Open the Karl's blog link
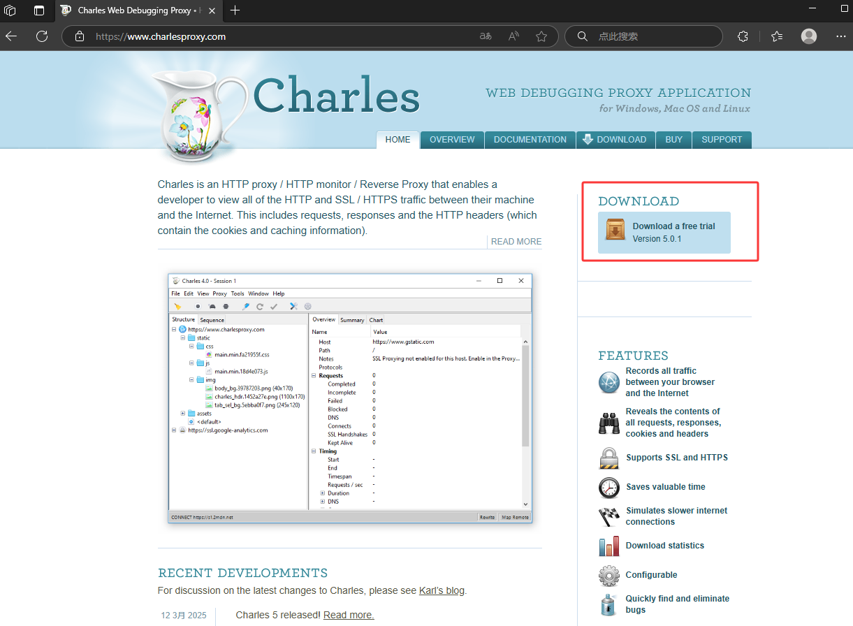 tap(442, 590)
